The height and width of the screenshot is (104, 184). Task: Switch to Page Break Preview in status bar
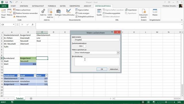pyautogui.click(x=154, y=102)
